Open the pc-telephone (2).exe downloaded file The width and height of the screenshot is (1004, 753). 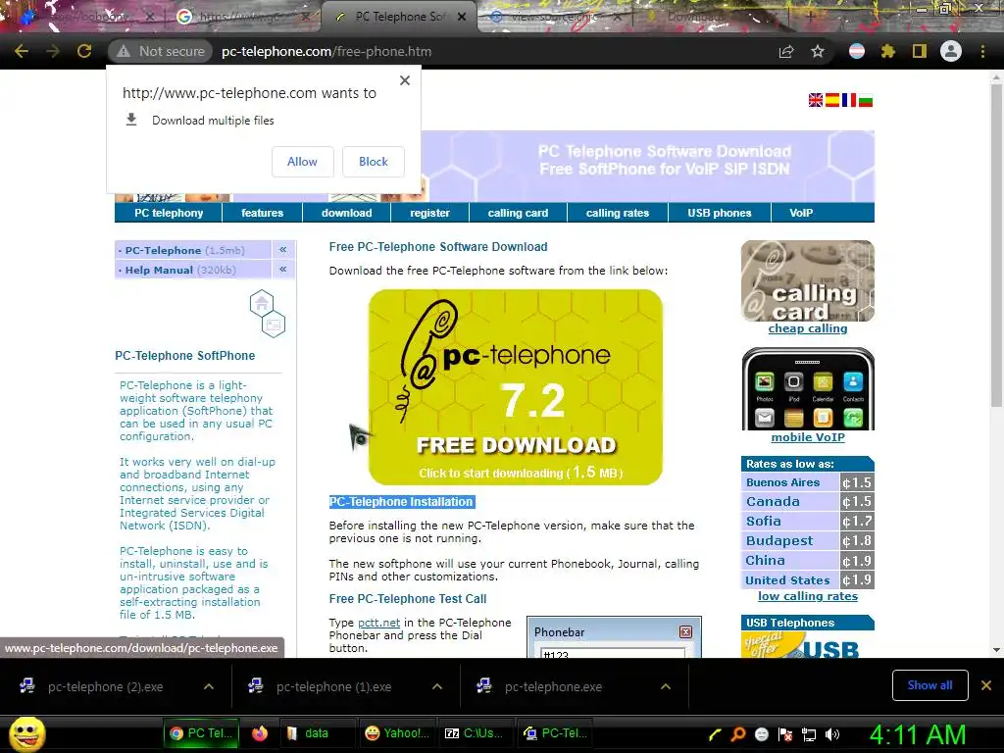point(104,686)
